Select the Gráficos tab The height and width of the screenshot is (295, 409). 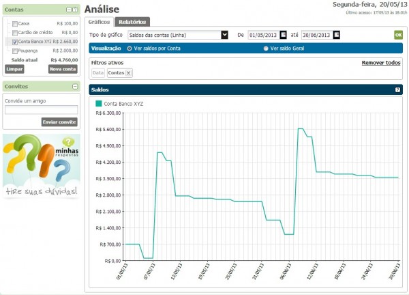pyautogui.click(x=100, y=22)
